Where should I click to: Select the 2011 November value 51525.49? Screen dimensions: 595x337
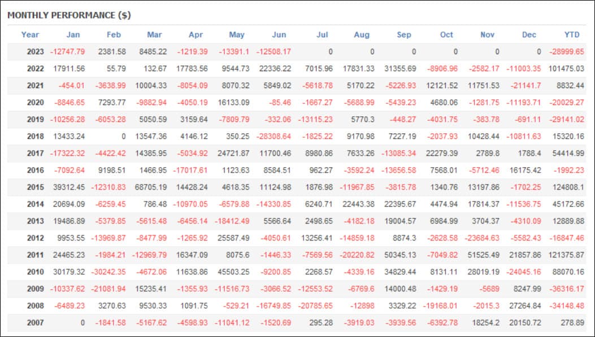click(484, 255)
